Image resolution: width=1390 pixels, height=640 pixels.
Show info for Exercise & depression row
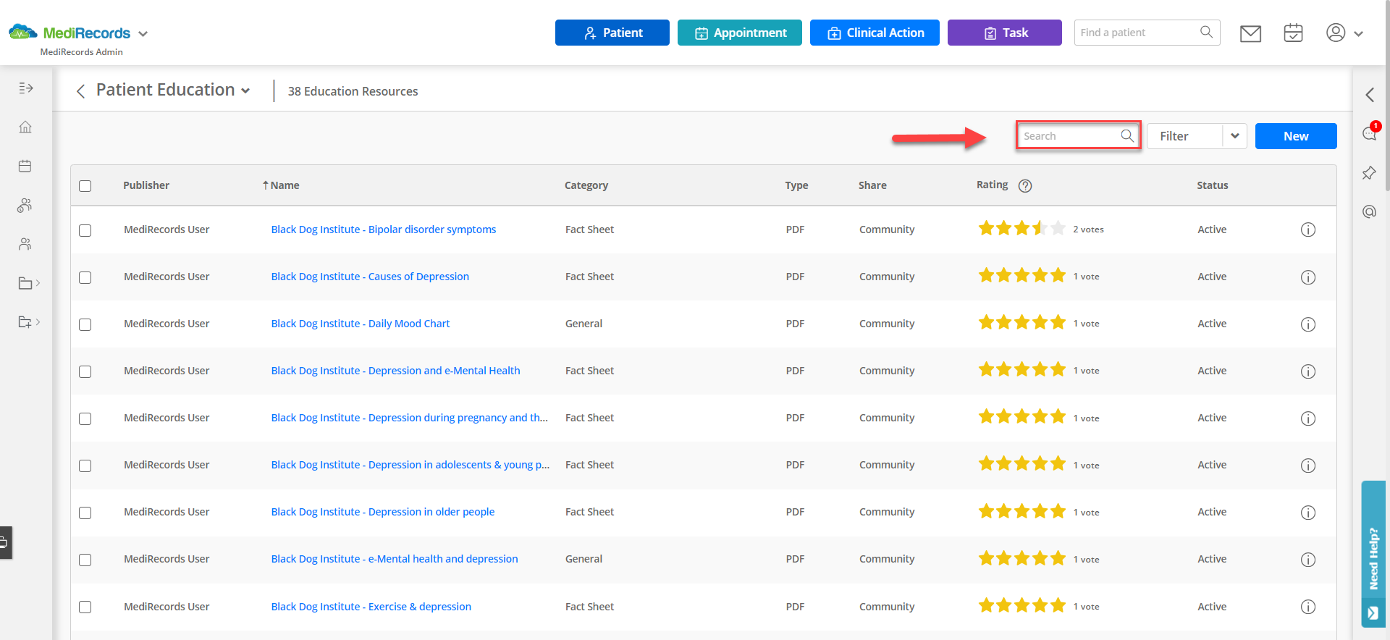coord(1308,607)
